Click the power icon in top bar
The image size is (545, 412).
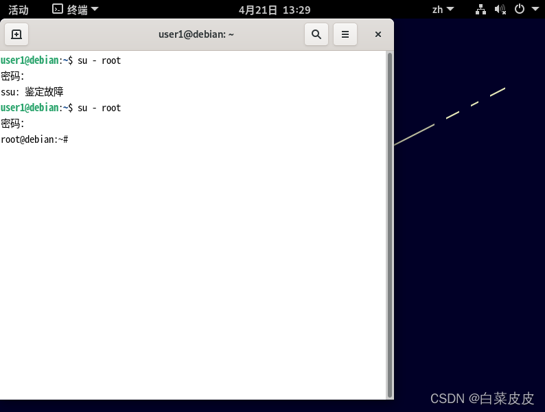[x=520, y=9]
